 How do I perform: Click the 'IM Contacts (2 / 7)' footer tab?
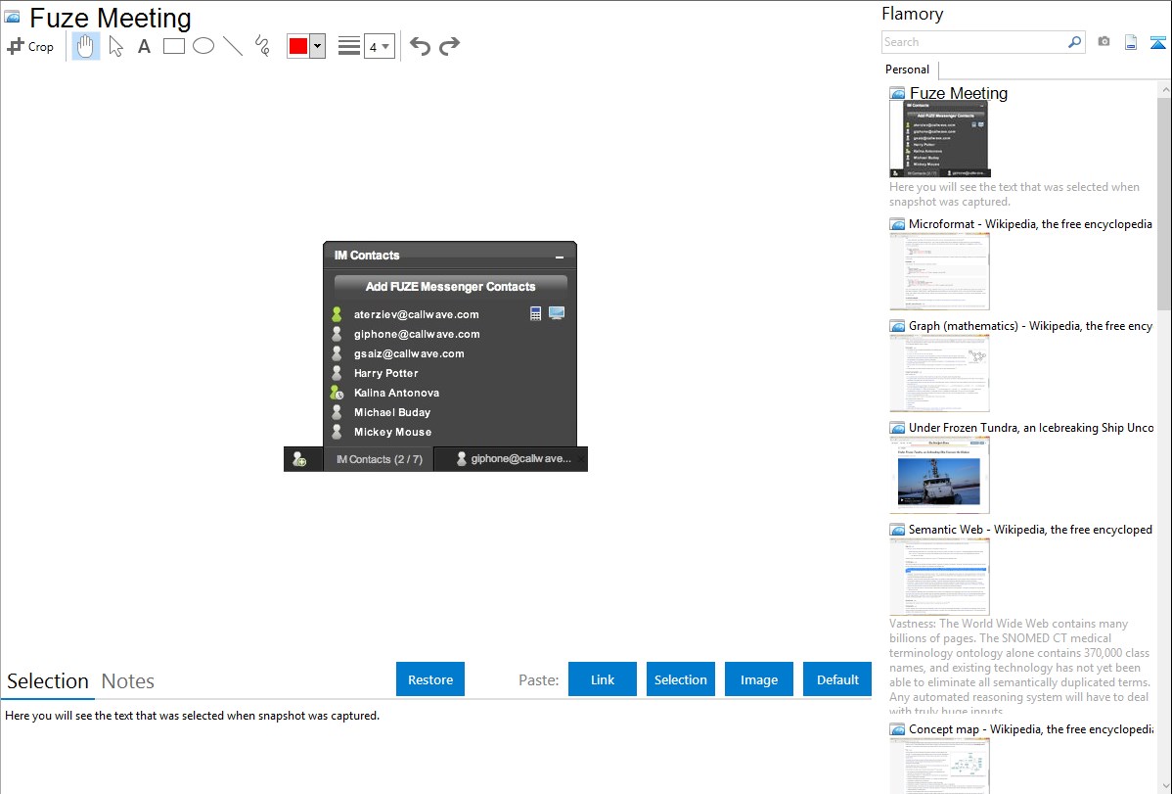pos(379,459)
